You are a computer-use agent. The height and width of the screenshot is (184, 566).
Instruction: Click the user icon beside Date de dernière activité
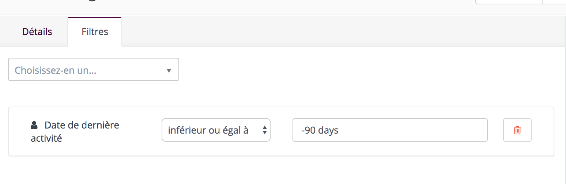34,126
